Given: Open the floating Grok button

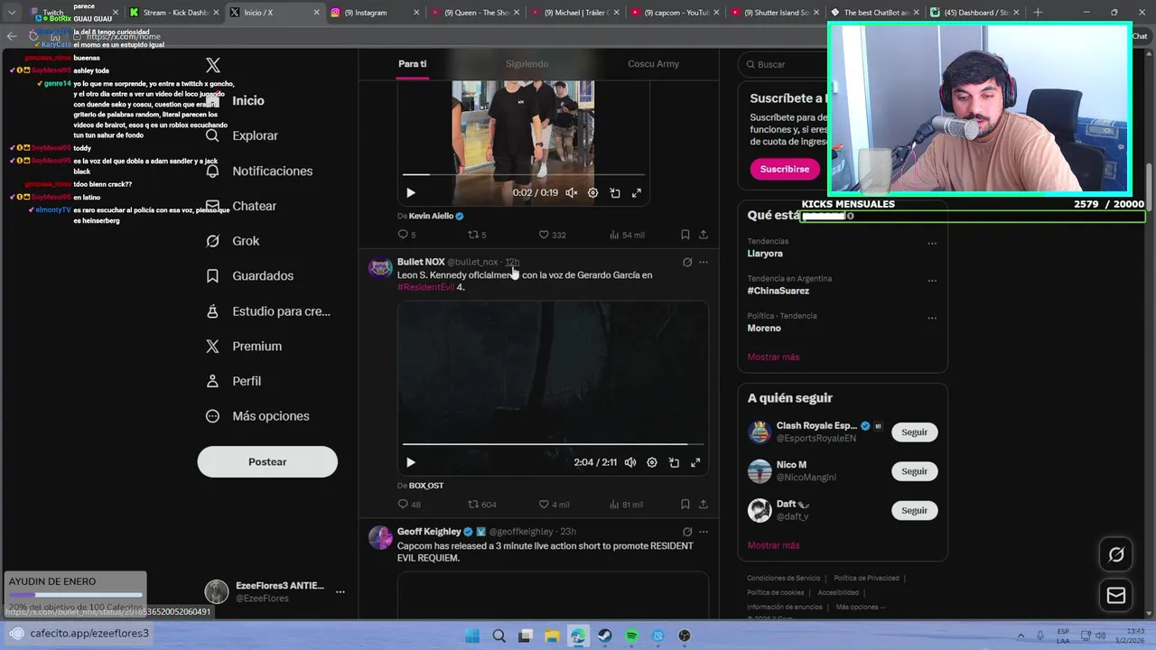Looking at the screenshot, I should click(x=1116, y=555).
